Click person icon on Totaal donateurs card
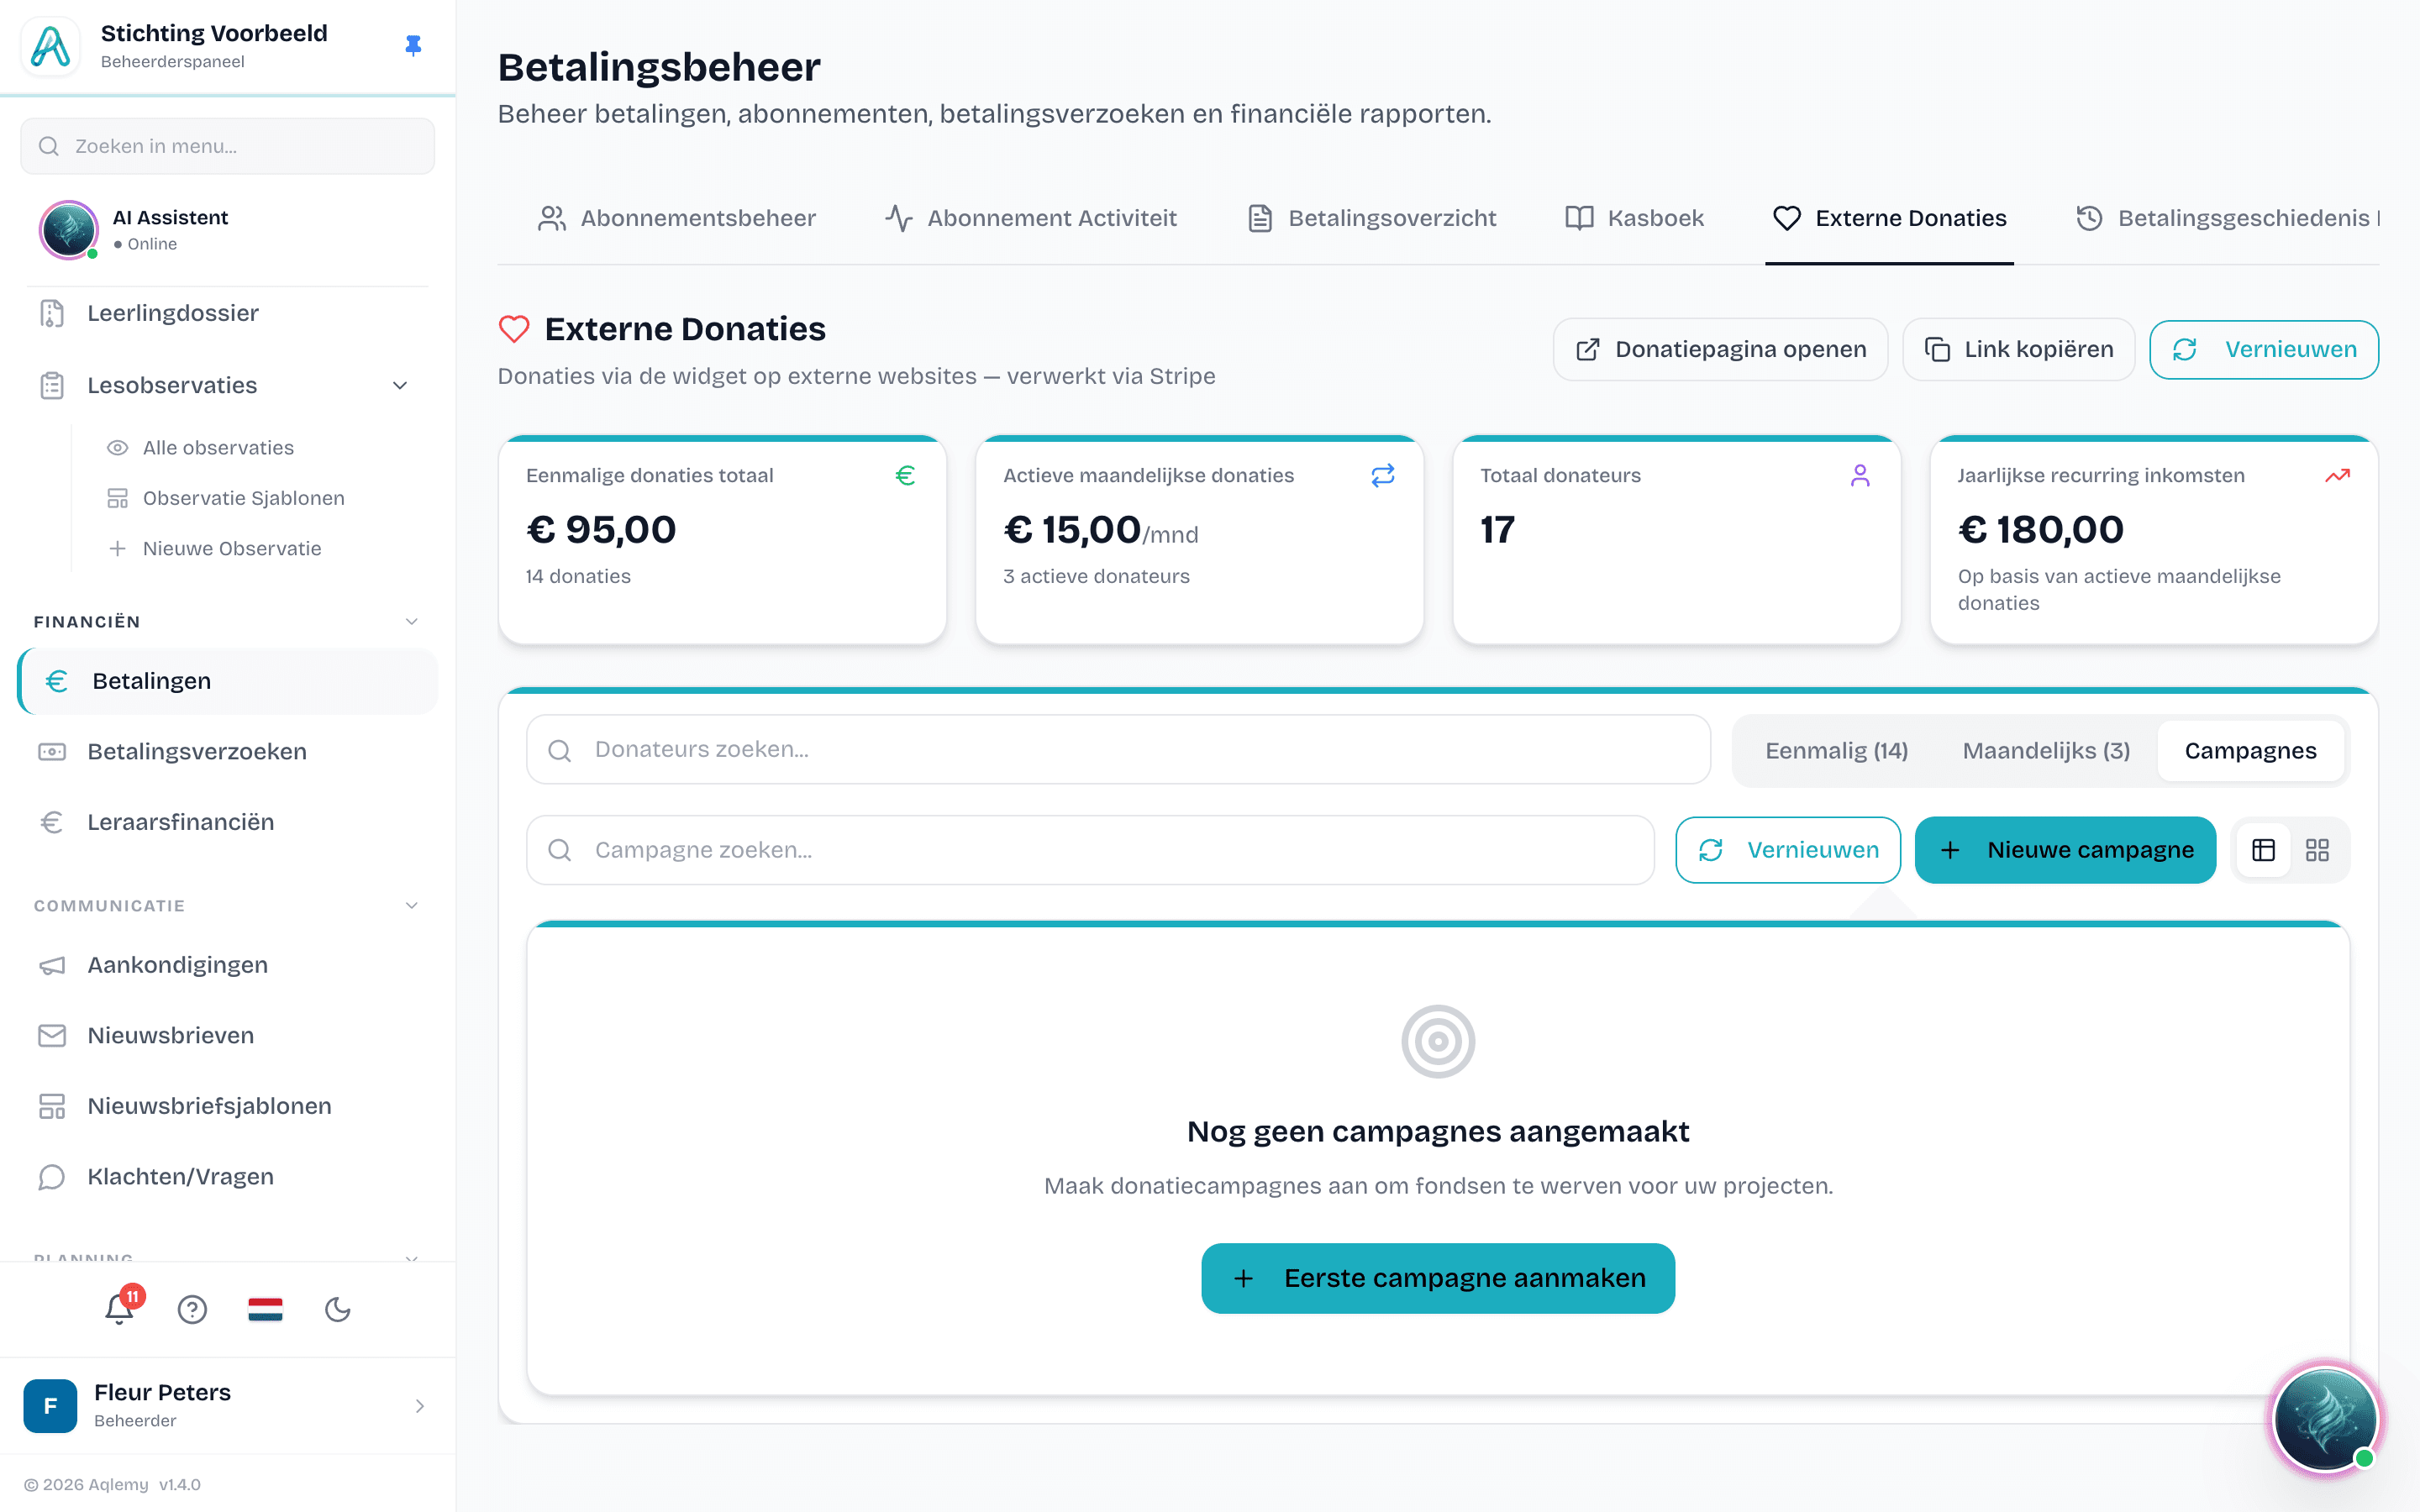Viewport: 2420px width, 1512px height. click(1860, 476)
